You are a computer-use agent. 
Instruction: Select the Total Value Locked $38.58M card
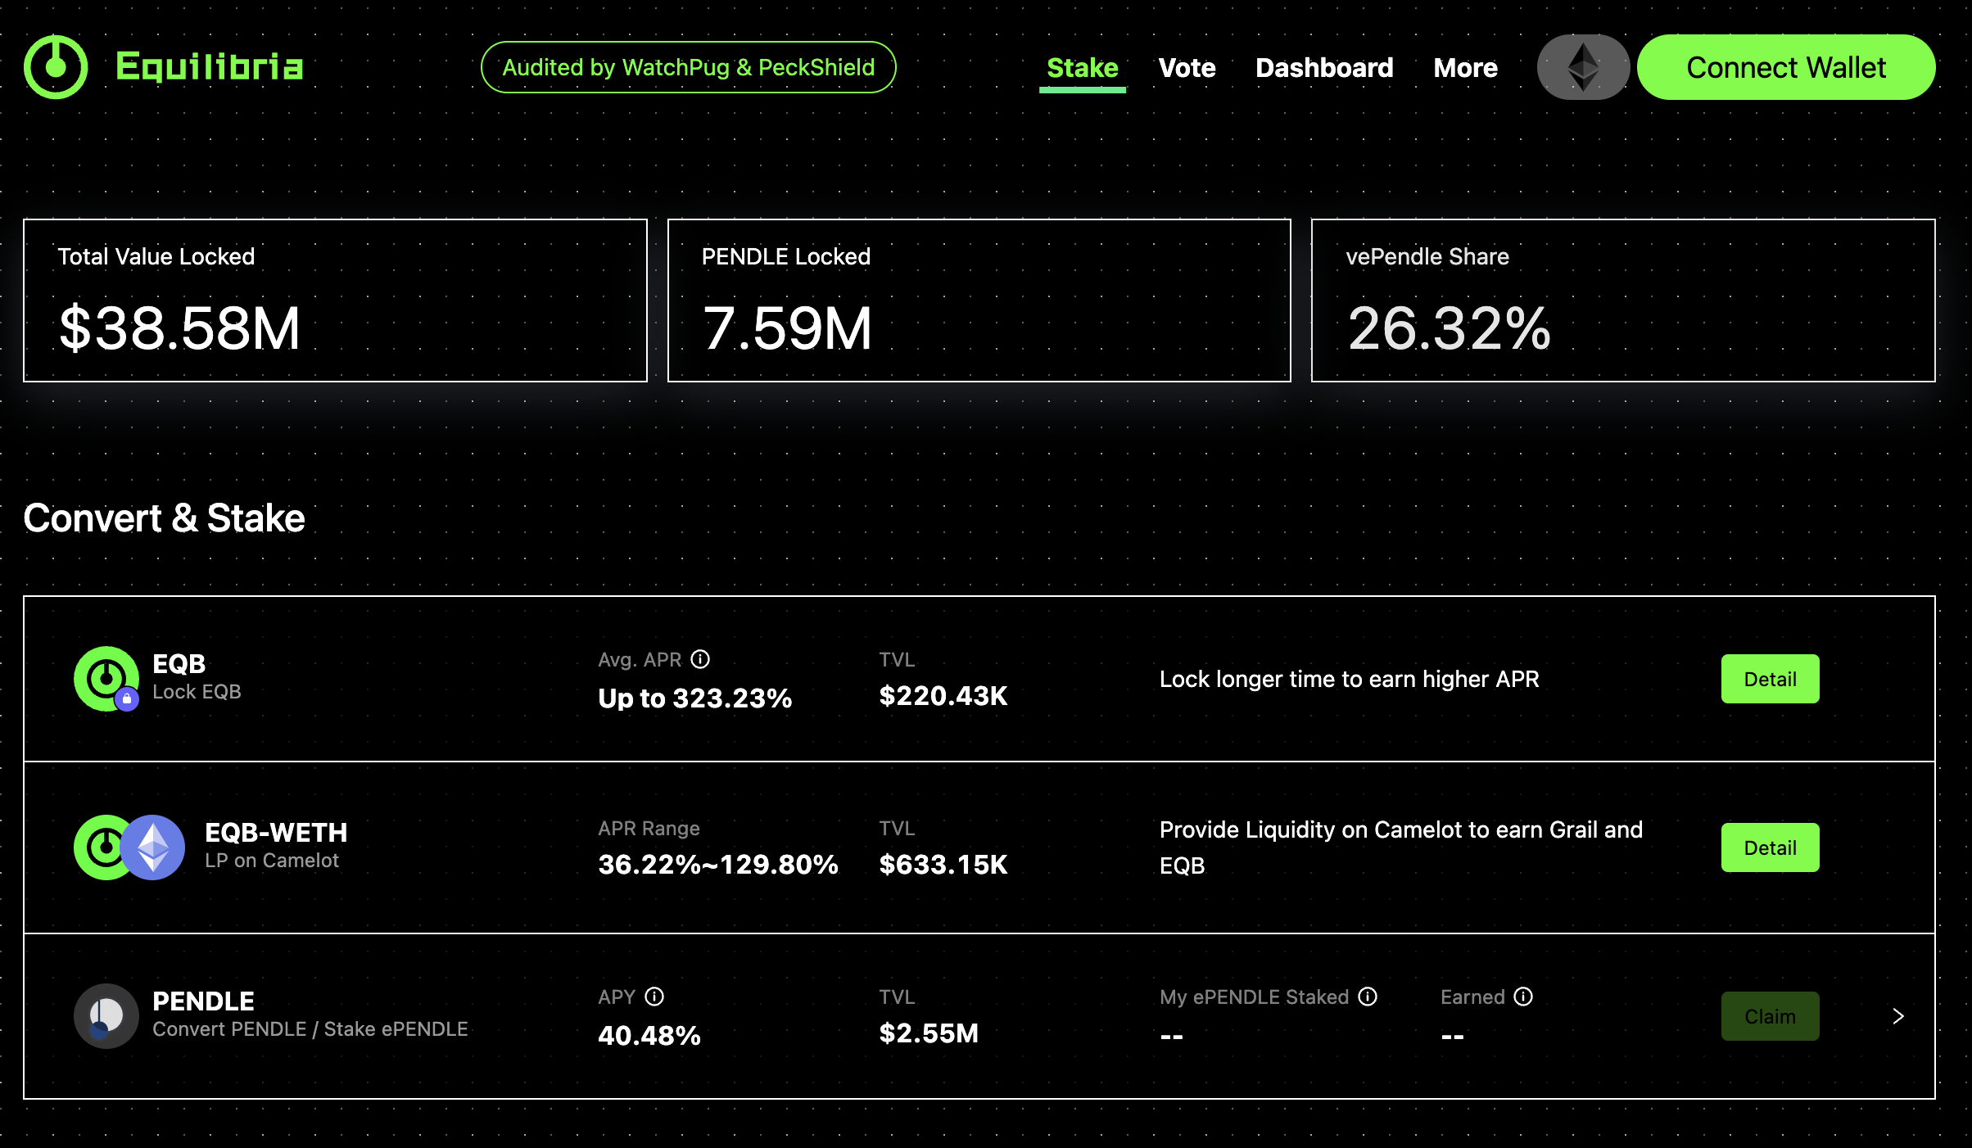pos(335,301)
